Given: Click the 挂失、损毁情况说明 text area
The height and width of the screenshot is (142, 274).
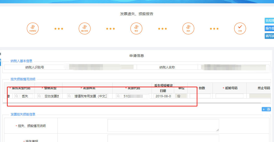Looking at the screenshot, I should coord(163,125).
